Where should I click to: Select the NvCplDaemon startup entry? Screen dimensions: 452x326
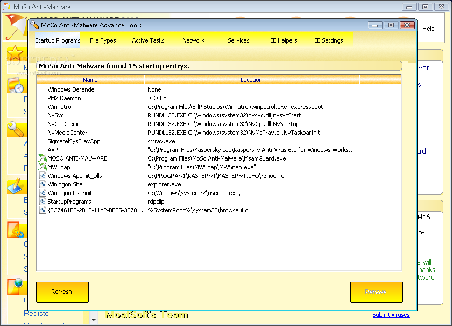click(x=66, y=124)
